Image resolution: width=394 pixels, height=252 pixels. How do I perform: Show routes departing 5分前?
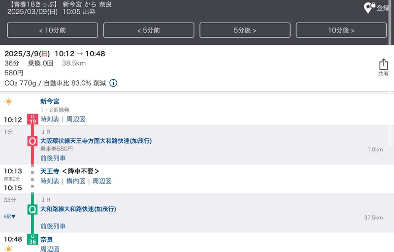pos(148,31)
